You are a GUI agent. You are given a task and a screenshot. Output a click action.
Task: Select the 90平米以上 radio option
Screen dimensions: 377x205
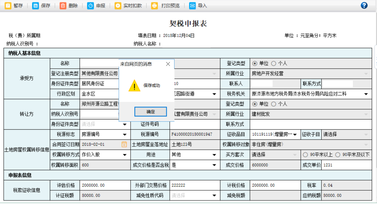click(x=305, y=155)
